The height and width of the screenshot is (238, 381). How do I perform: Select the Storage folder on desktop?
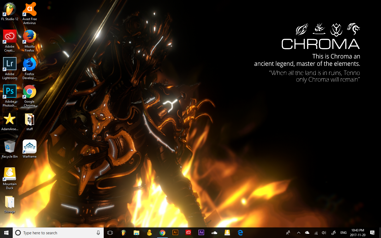tap(10, 204)
